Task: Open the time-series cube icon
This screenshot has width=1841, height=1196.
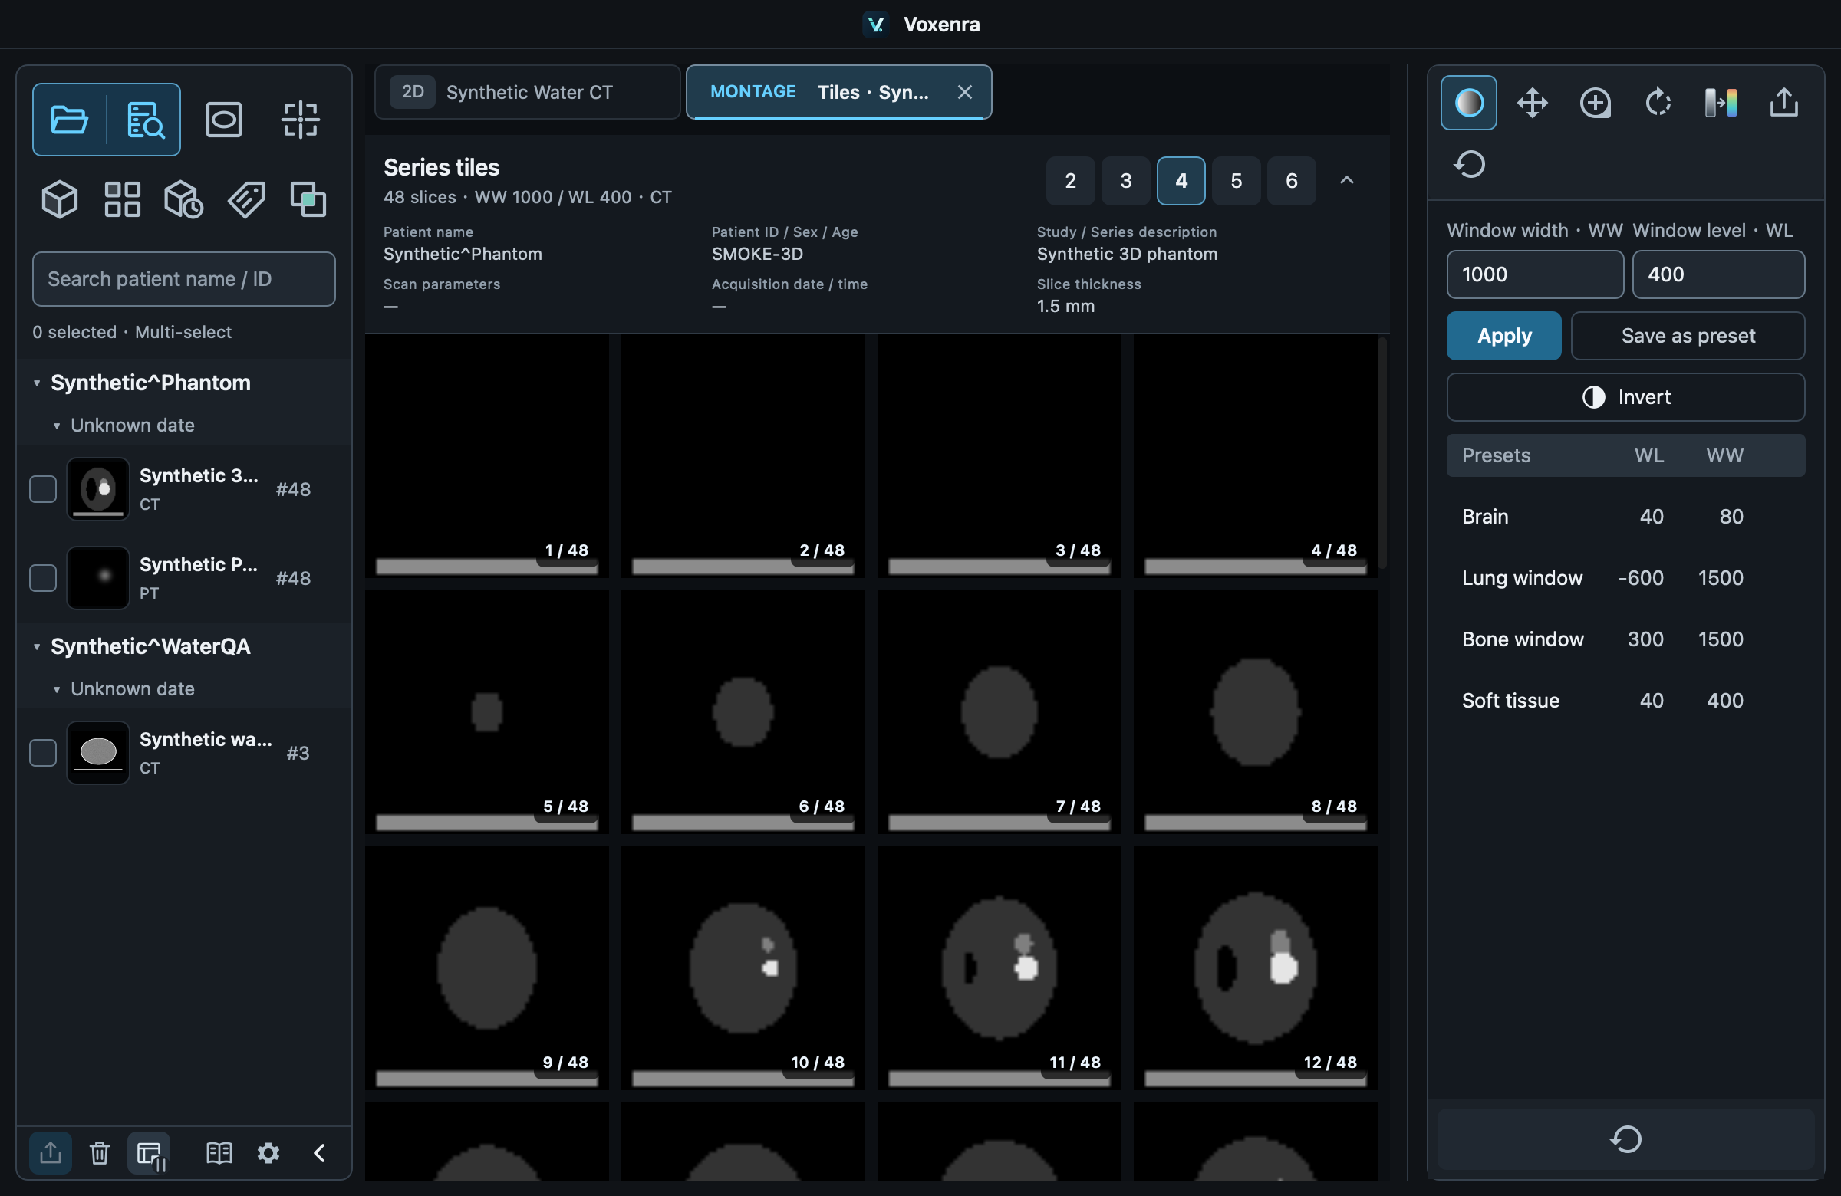Action: [x=183, y=199]
